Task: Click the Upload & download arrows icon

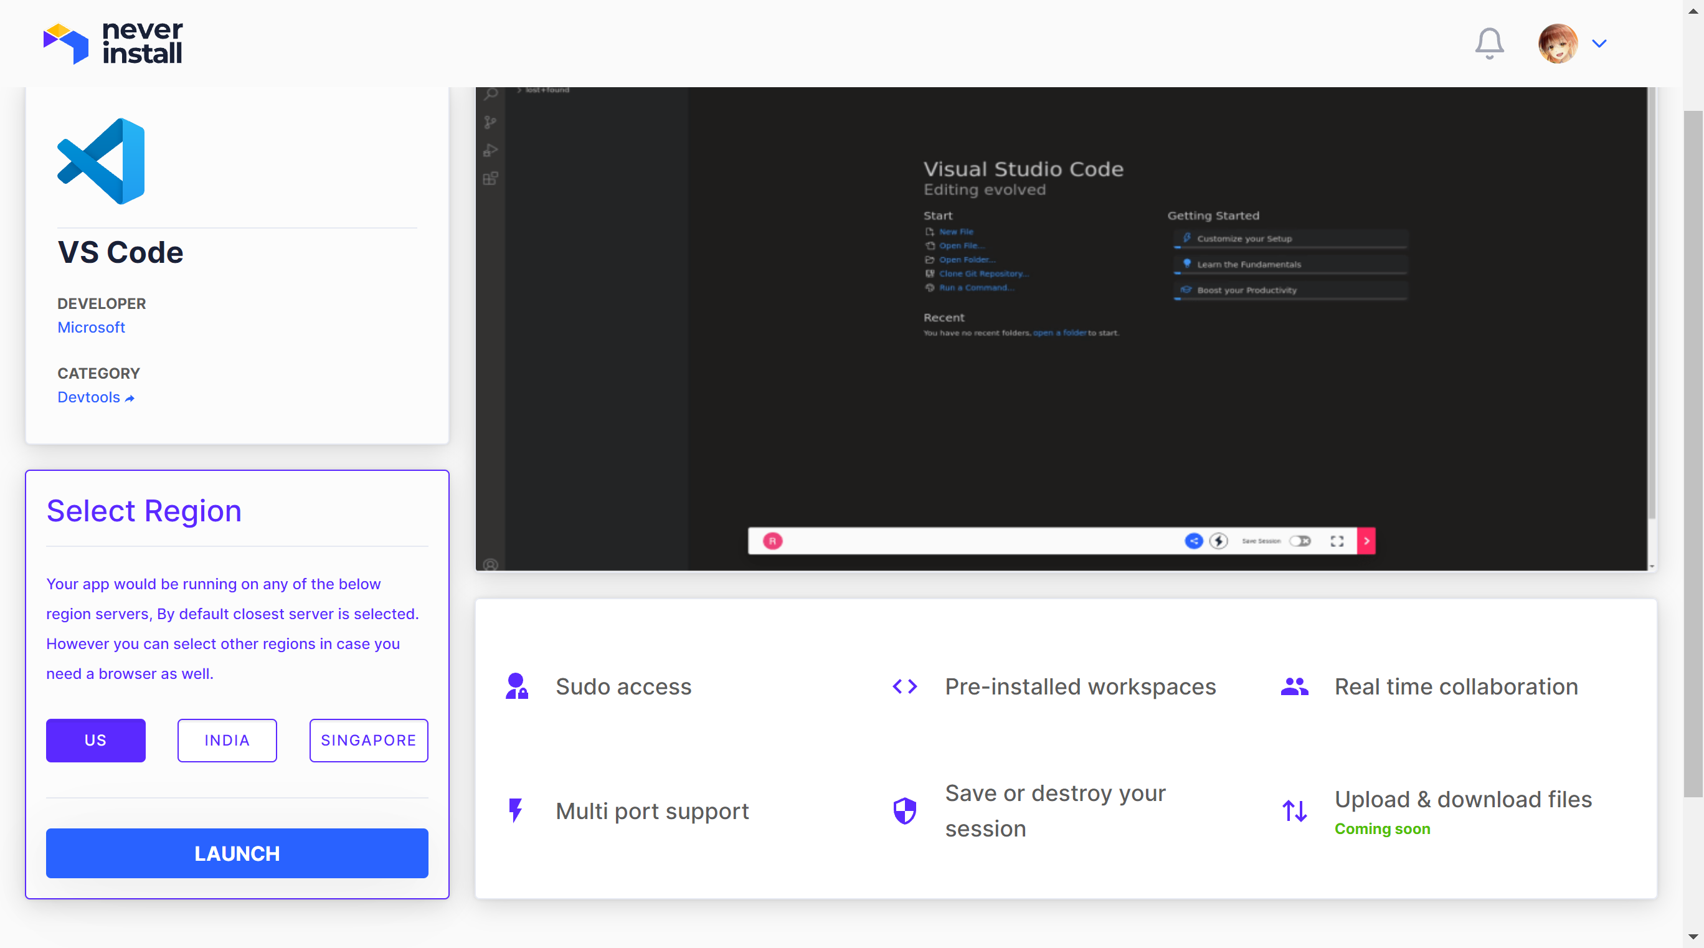Action: 1294,810
